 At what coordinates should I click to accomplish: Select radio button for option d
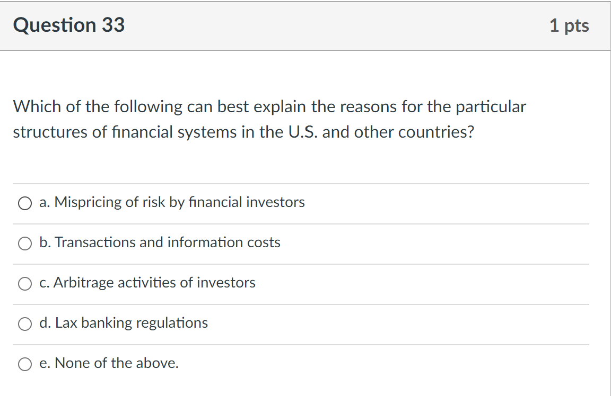pyautogui.click(x=24, y=324)
